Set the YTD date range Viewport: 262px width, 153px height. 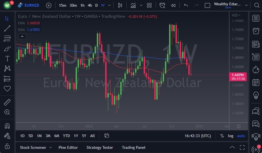[x=66, y=136]
